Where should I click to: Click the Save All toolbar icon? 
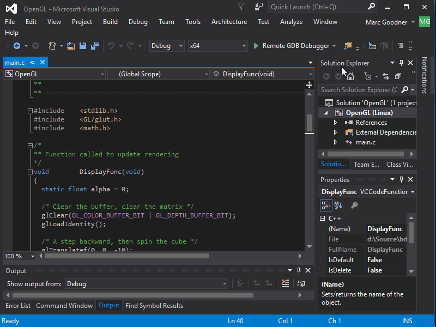click(x=95, y=46)
